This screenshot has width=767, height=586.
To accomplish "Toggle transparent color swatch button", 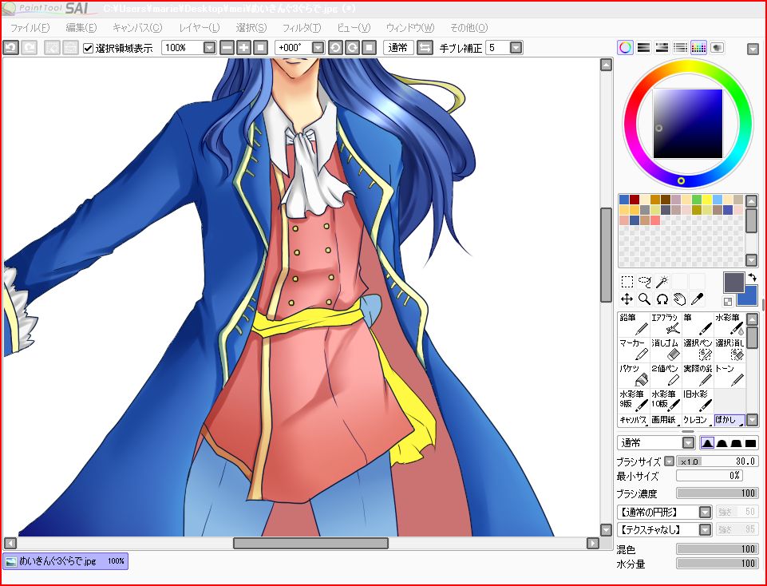I will 727,302.
